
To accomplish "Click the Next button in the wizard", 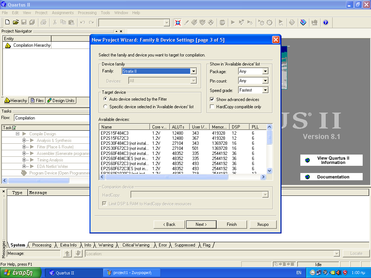I will coord(201,224).
